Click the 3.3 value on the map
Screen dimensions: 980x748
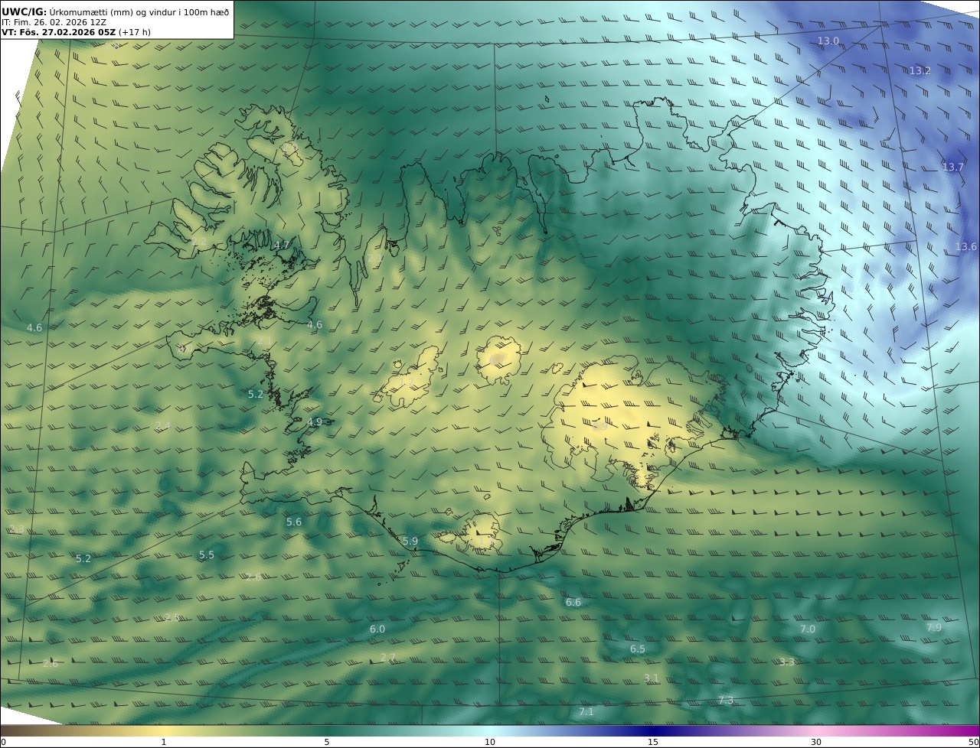(x=787, y=662)
